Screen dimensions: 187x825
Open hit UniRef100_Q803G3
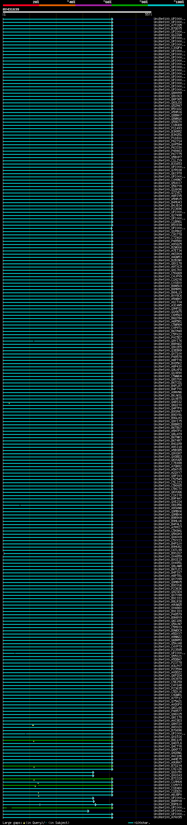pos(168,96)
